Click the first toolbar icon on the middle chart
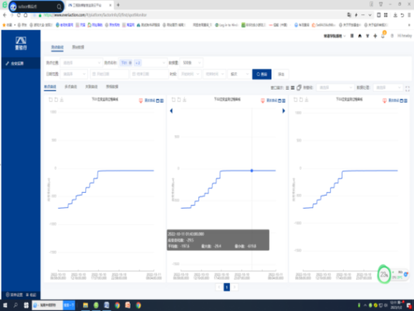Screen dimensions: 414x311 (173, 100)
